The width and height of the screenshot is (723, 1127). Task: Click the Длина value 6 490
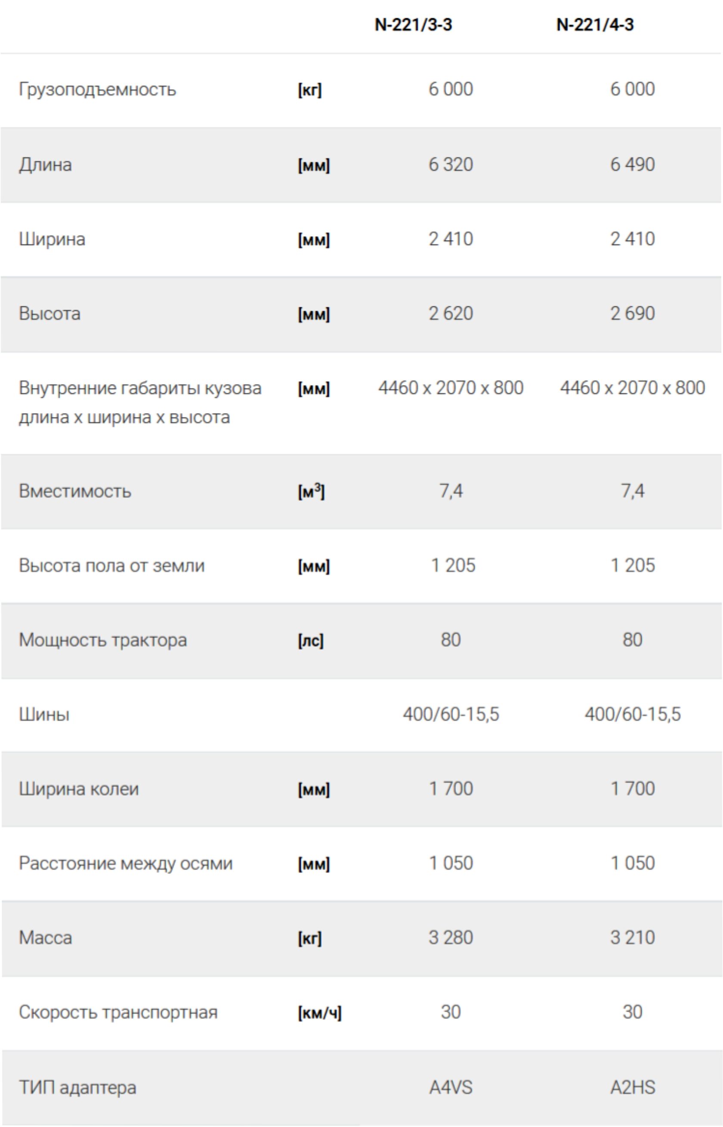[632, 165]
